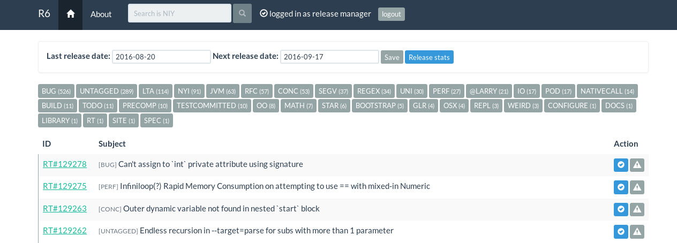Focus the Next release date field
The height and width of the screenshot is (243, 677).
pos(329,57)
